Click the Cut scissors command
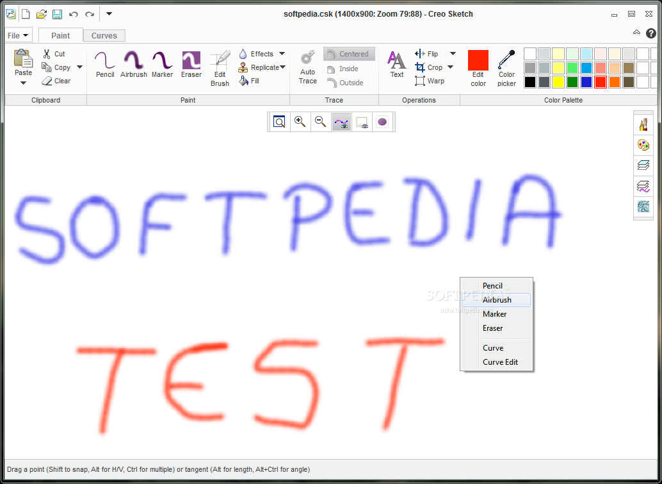662x484 pixels. point(53,54)
